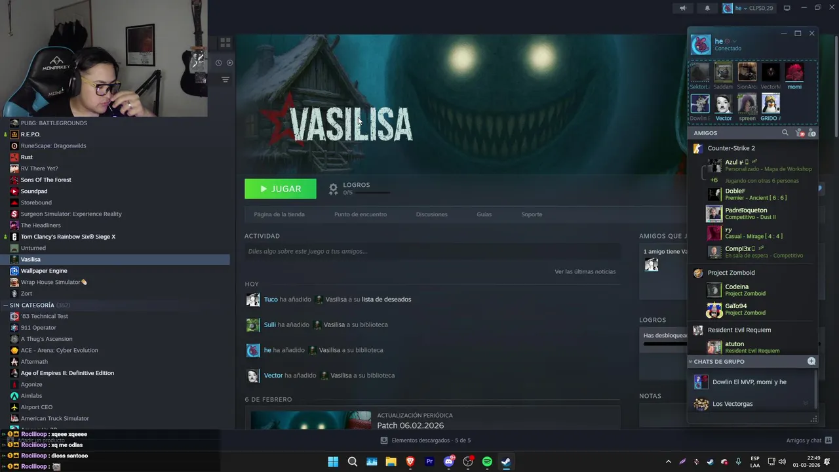839x472 pixels.
Task: Open Spotify from the taskbar
Action: click(x=487, y=462)
